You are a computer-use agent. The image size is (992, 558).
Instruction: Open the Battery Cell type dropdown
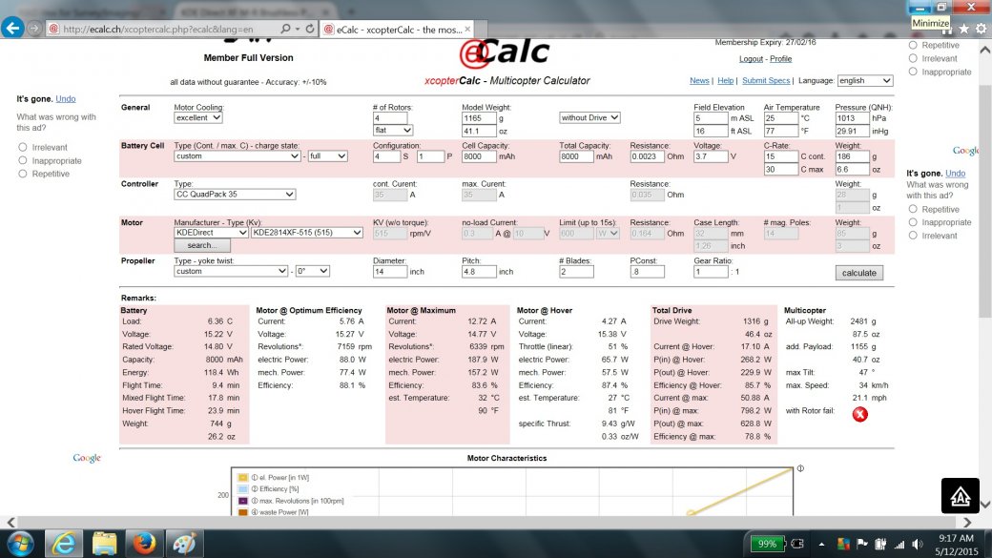[x=238, y=156]
